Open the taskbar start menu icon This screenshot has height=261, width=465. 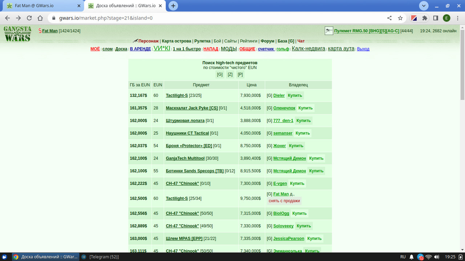[5, 257]
